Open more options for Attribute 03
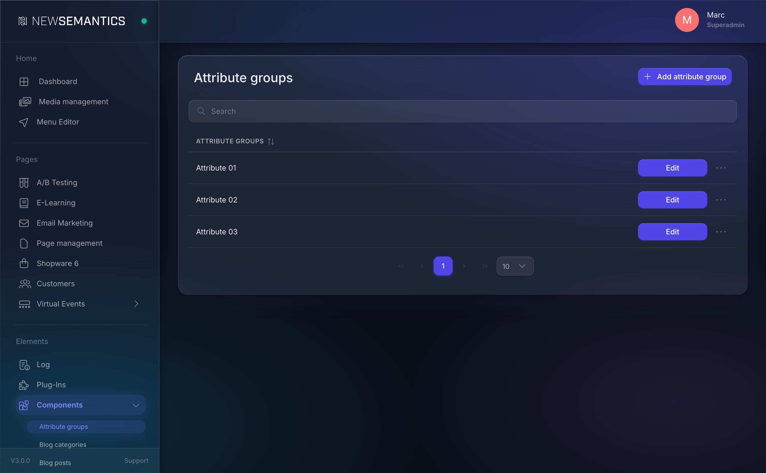766x473 pixels. [721, 232]
